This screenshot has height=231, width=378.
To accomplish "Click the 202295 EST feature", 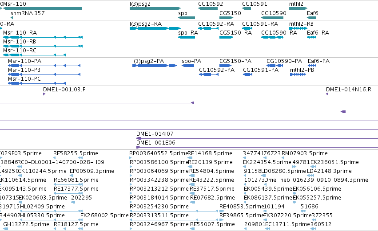I will (73, 202).
